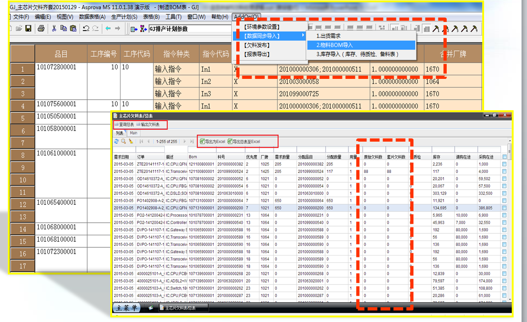The image size is (527, 322).
Task: Click the Redo toolbar icon
Action: click(96, 29)
